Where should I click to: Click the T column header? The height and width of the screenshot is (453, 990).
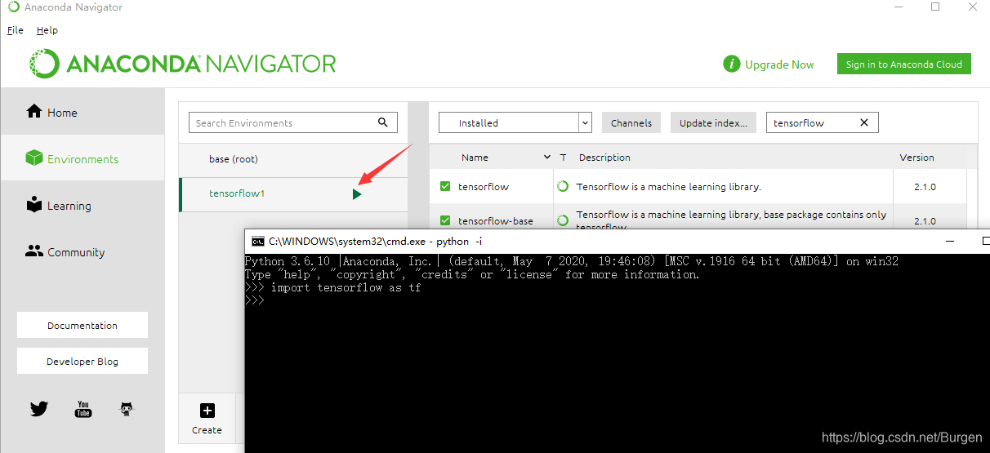coord(563,158)
